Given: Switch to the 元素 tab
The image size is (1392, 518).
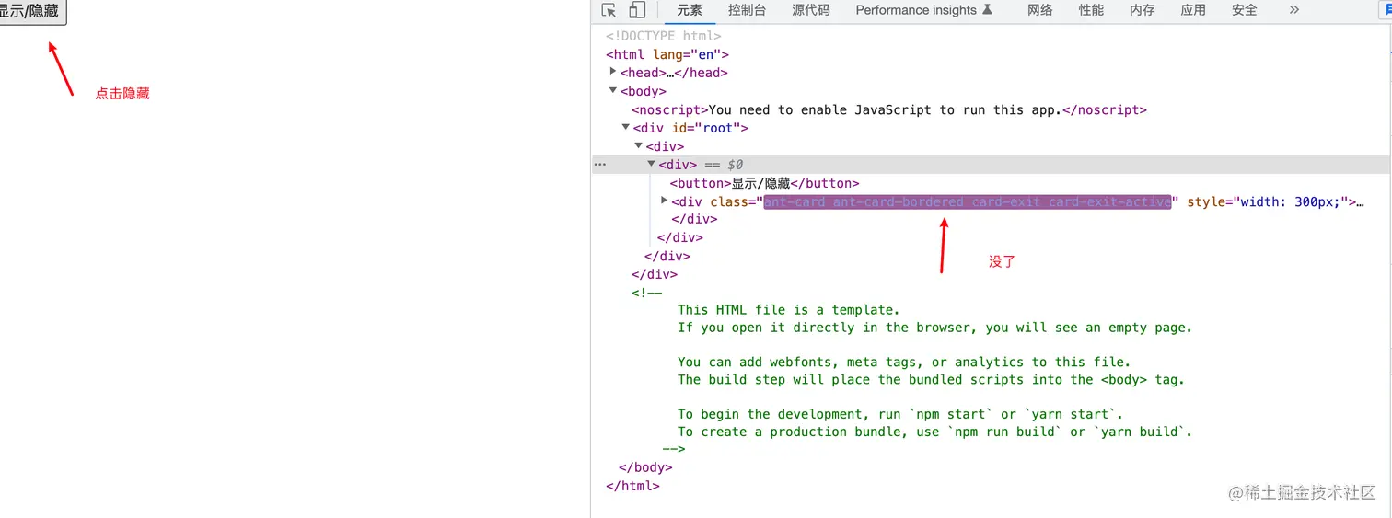Looking at the screenshot, I should click(690, 10).
